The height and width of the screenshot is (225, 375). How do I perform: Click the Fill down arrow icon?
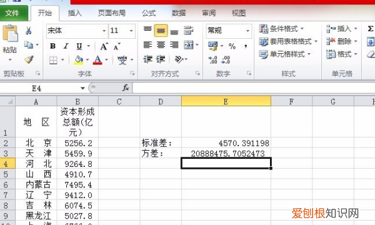(x=371, y=42)
